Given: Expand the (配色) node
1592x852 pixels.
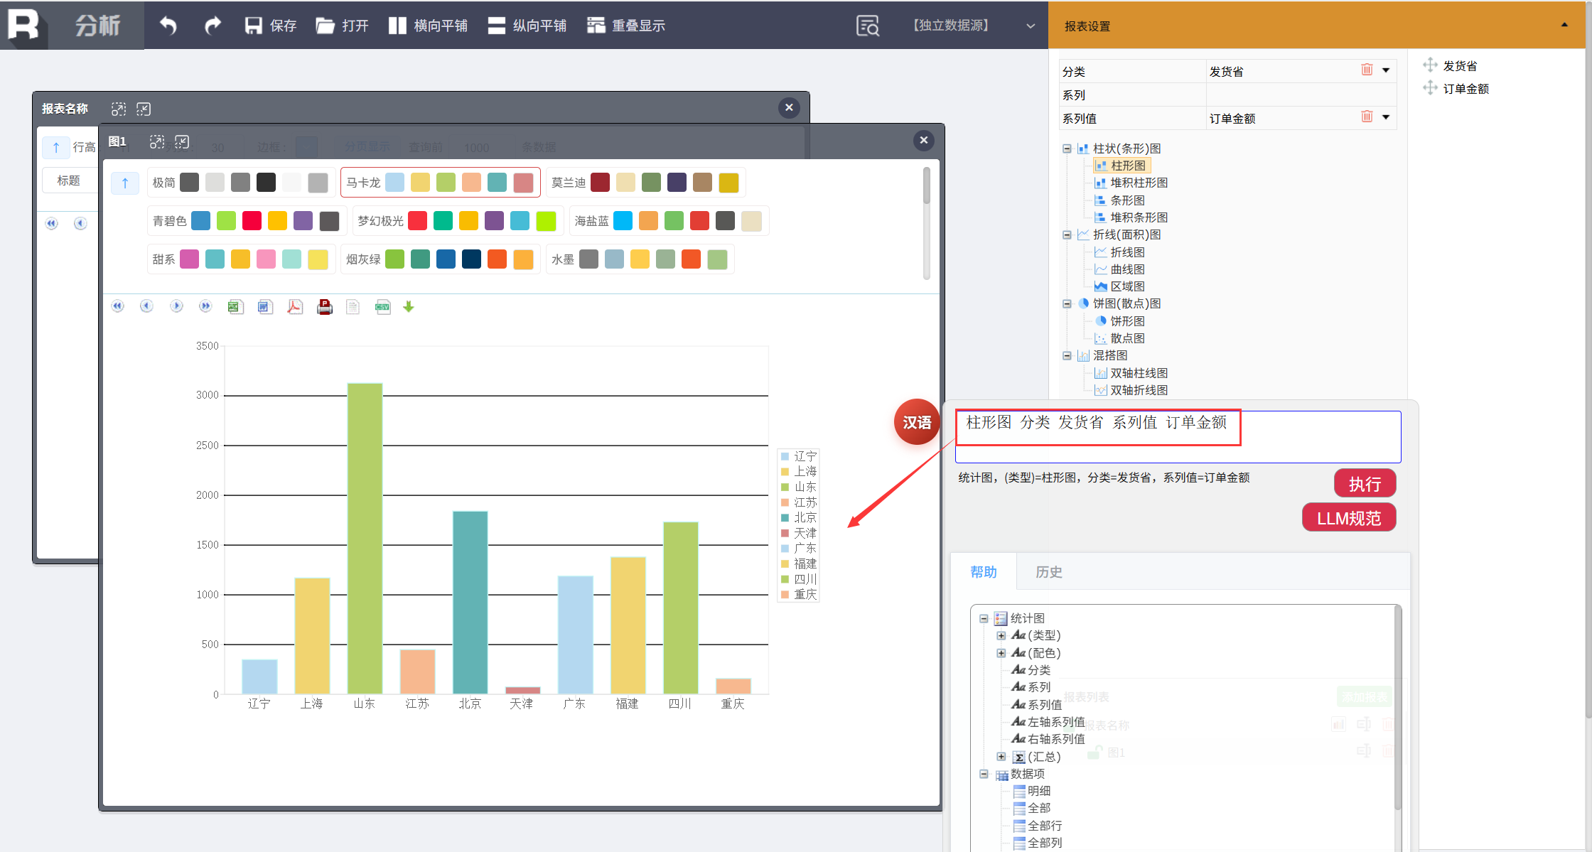Looking at the screenshot, I should pyautogui.click(x=1001, y=652).
